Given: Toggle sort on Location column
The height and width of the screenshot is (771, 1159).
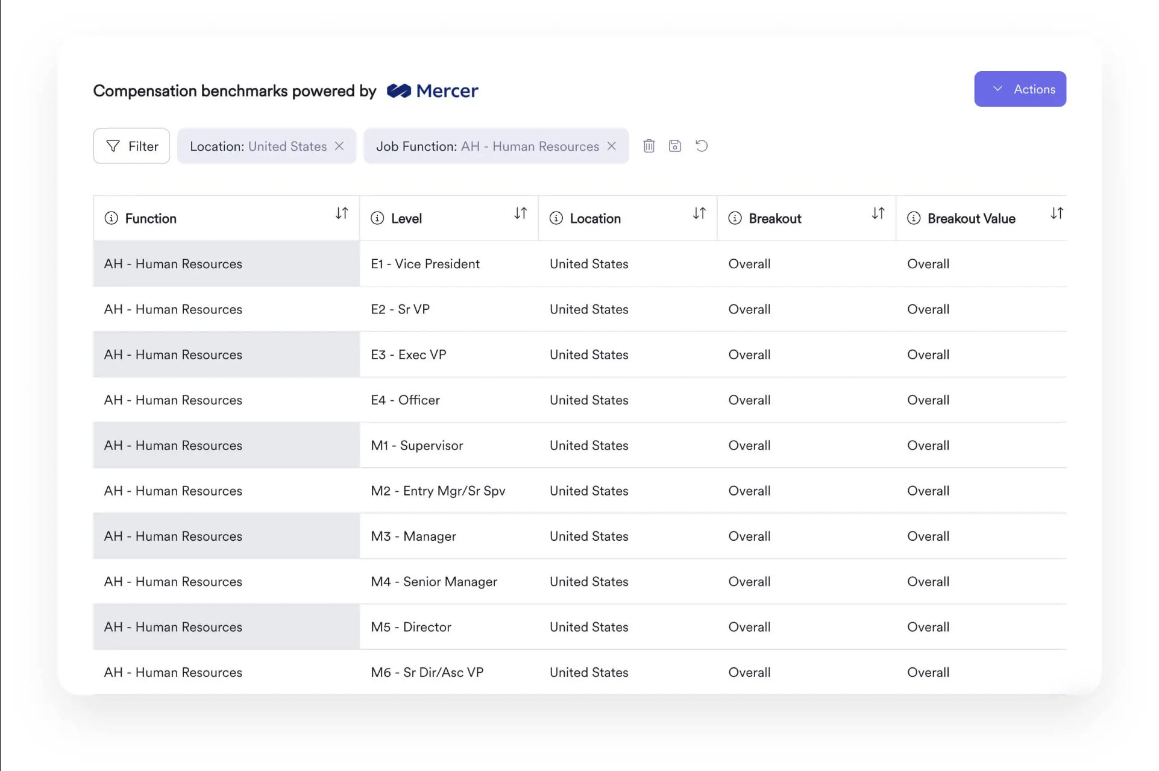Looking at the screenshot, I should pos(699,213).
